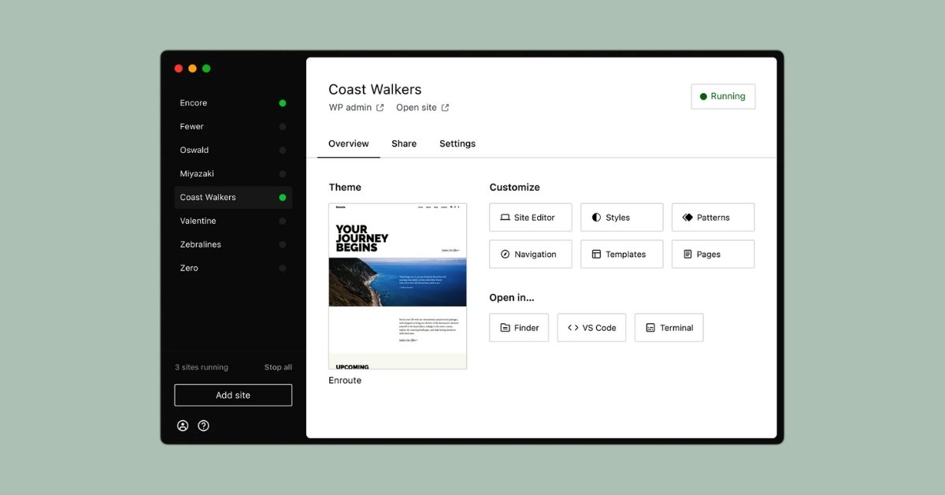
Task: Open the account icon at bottom left
Action: (183, 425)
